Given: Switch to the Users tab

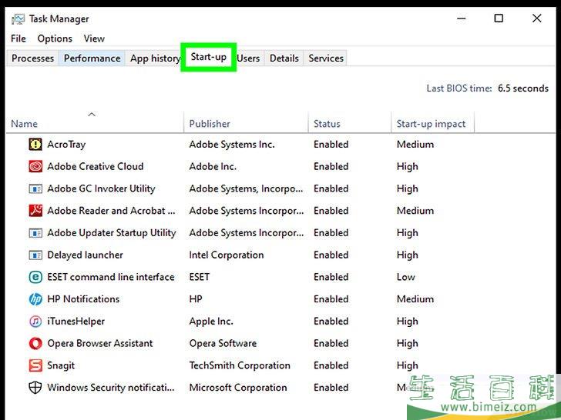Looking at the screenshot, I should [x=249, y=58].
